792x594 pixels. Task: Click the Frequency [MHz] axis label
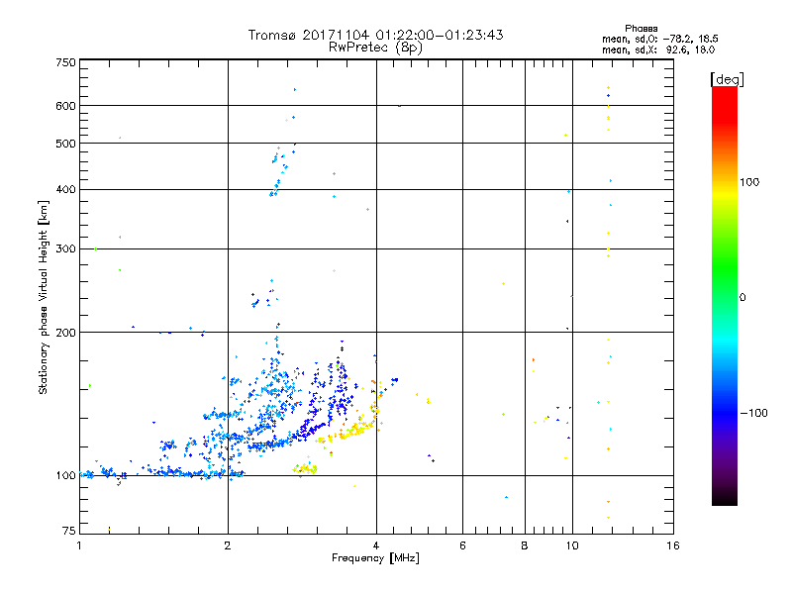coord(375,558)
